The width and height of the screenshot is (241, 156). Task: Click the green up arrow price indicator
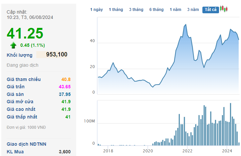point(13,45)
